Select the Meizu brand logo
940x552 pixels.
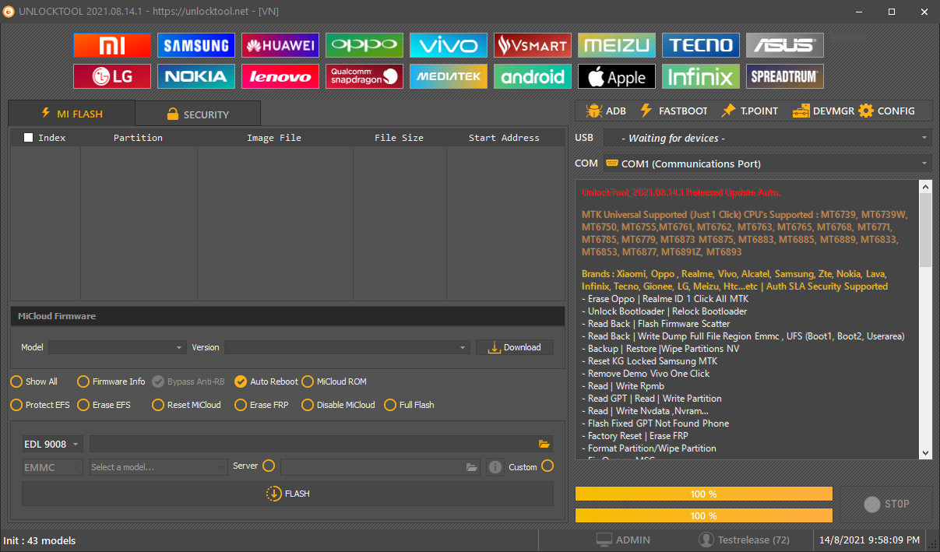coord(617,45)
